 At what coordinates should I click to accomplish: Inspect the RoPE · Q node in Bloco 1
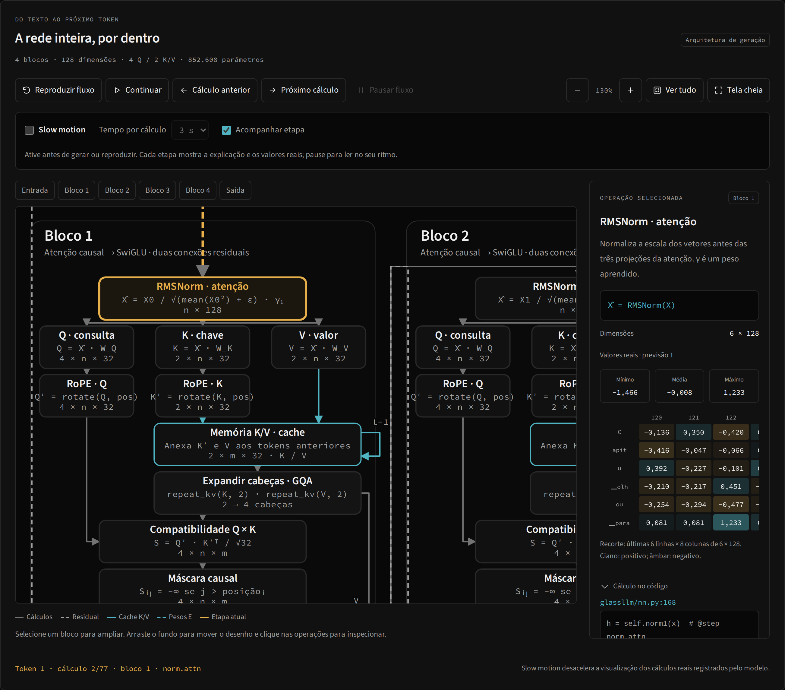coord(87,395)
